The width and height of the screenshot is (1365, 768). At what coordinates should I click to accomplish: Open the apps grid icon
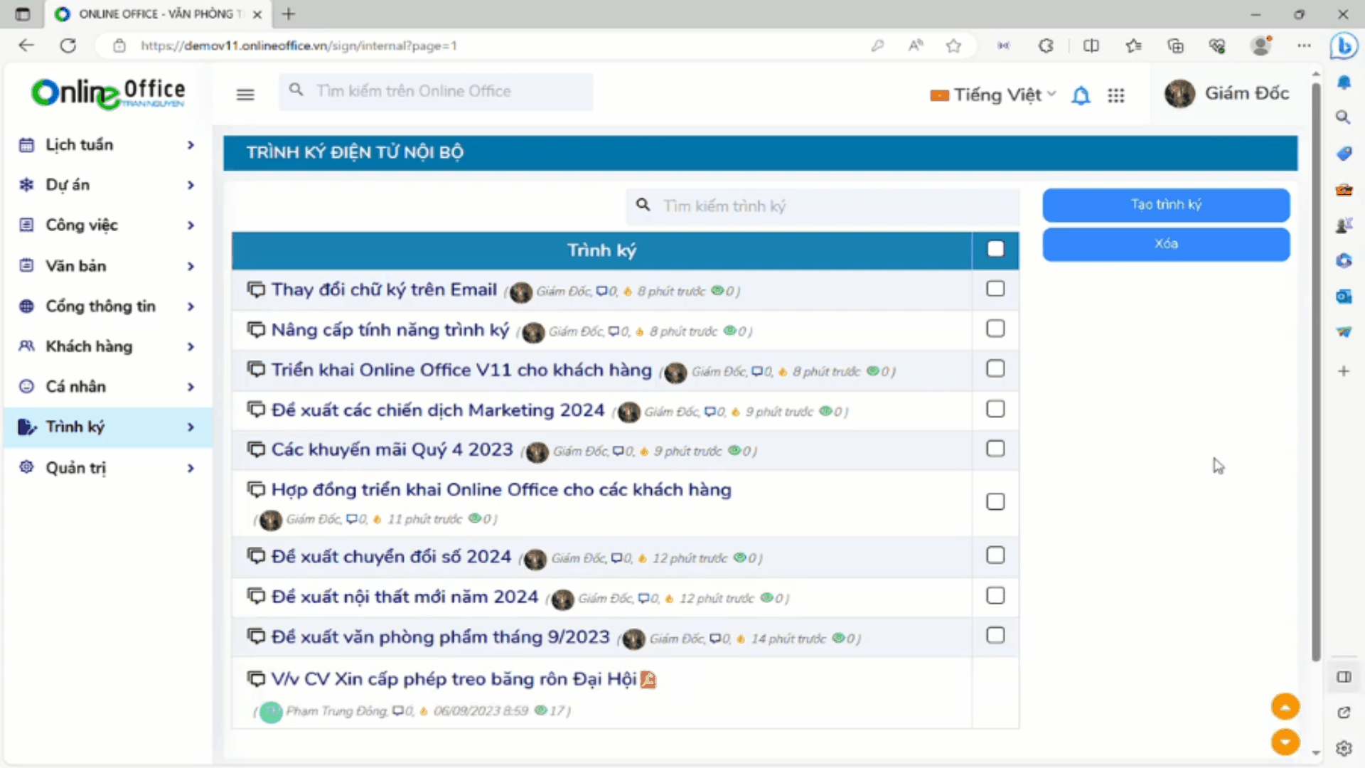(x=1116, y=95)
